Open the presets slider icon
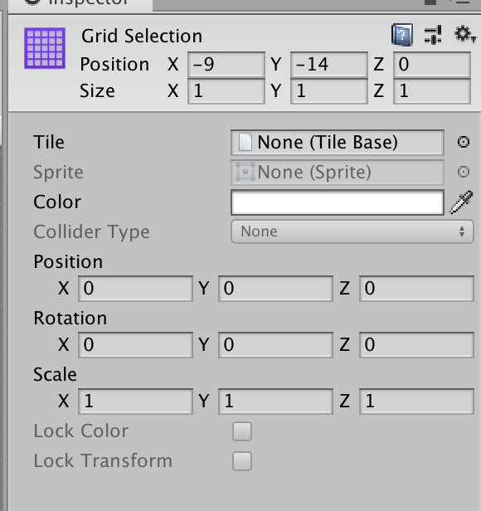481x511 pixels. click(x=433, y=35)
